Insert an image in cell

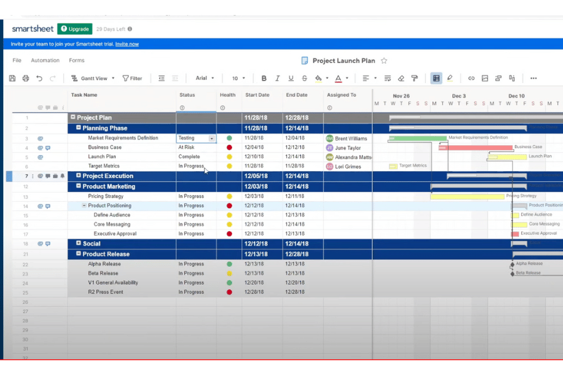coord(485,78)
